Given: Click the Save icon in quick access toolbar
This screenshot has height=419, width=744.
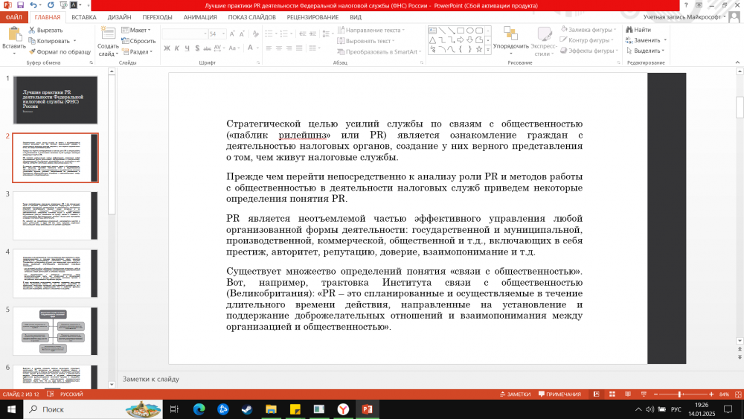Looking at the screenshot, I should coord(19,5).
